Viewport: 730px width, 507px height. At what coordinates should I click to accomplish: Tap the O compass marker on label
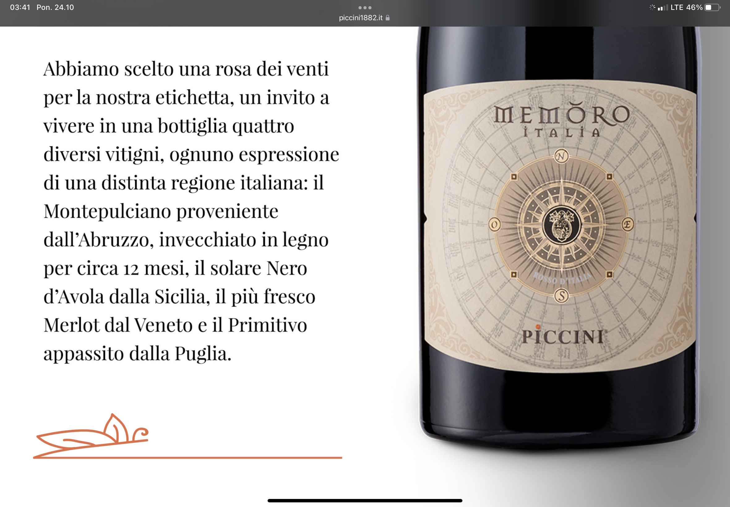tap(494, 224)
